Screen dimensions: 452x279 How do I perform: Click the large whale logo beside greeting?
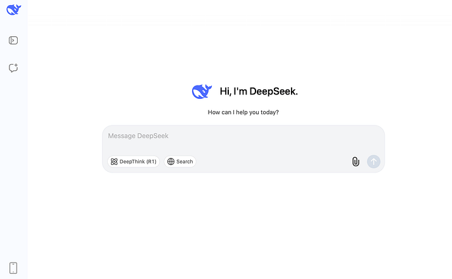(x=202, y=92)
